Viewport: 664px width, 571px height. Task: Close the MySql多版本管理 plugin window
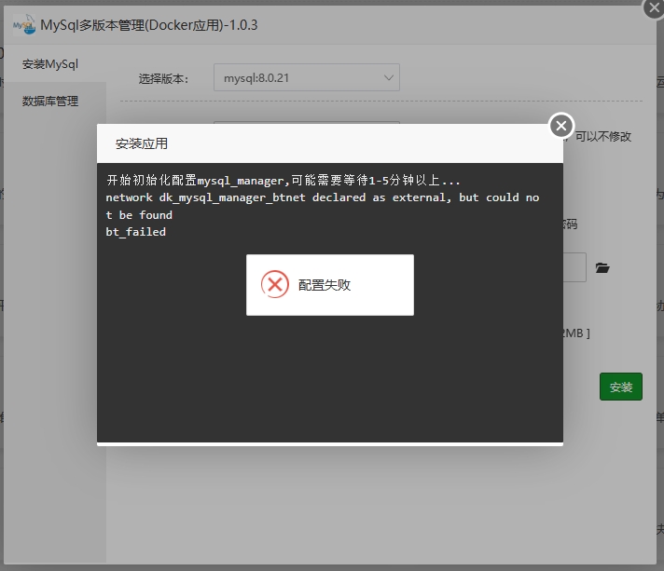tap(654, 7)
